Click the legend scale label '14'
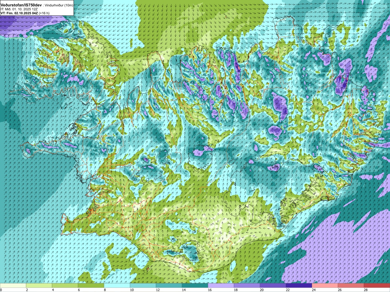The height and width of the screenshot is (292, 390). point(184,290)
